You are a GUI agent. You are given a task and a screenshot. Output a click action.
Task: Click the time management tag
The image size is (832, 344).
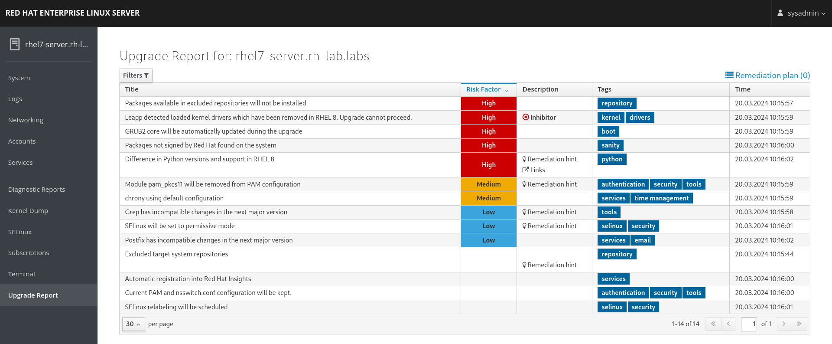[661, 198]
